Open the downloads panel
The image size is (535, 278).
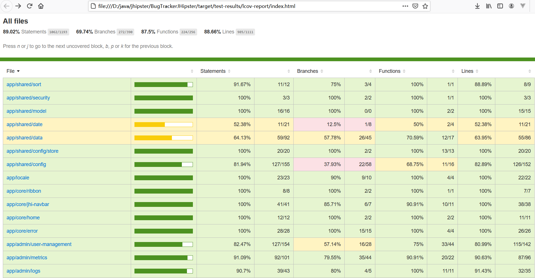click(477, 6)
